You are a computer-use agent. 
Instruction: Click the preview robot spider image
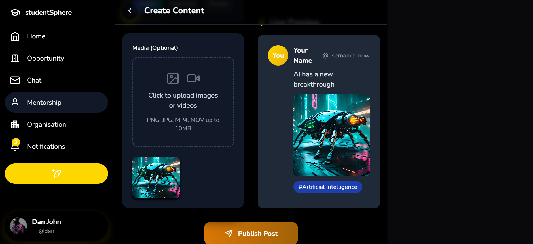(331, 135)
